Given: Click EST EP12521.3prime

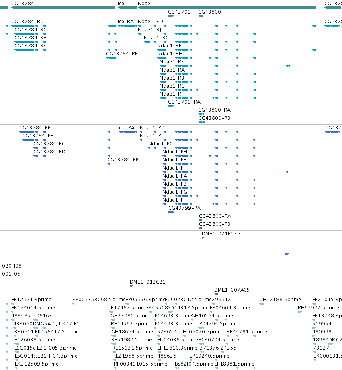Looking at the screenshot, I should click(31, 299).
